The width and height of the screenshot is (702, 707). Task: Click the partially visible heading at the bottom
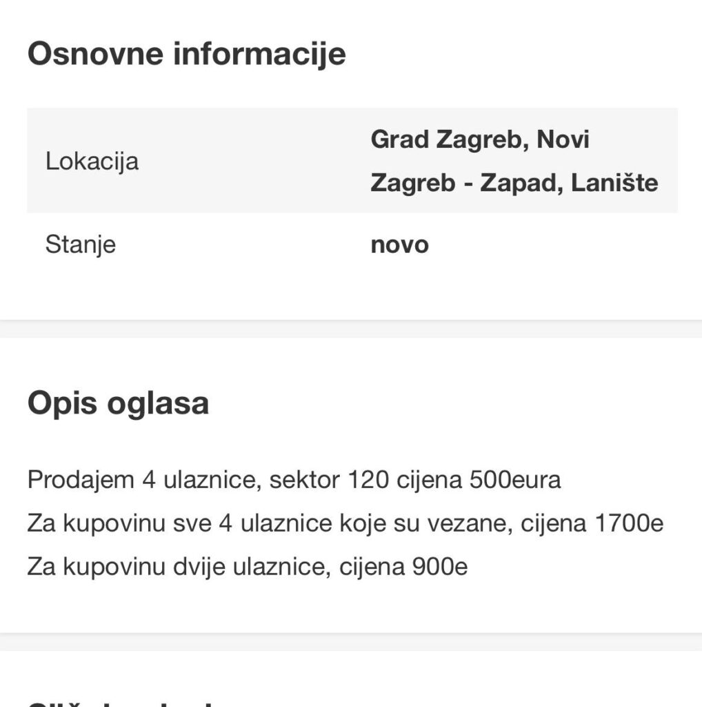click(119, 704)
